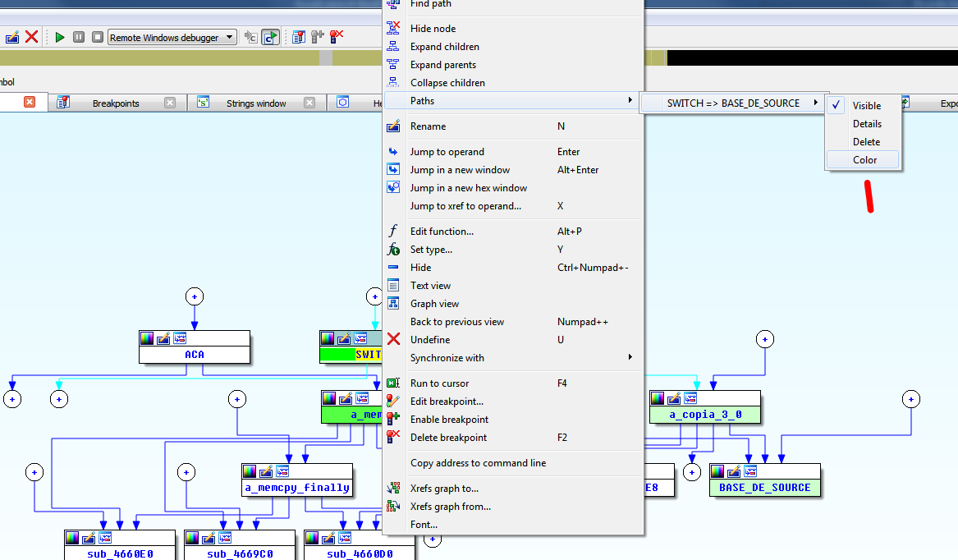Open the breakpoint list toolbar icon
Image resolution: width=958 pixels, height=560 pixels.
298,37
